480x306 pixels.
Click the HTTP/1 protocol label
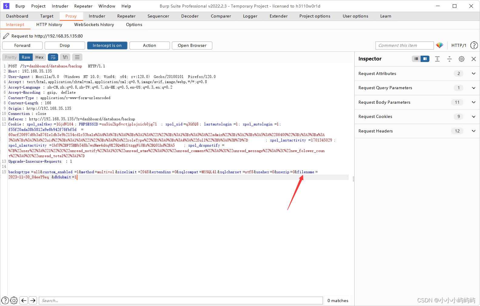click(459, 45)
